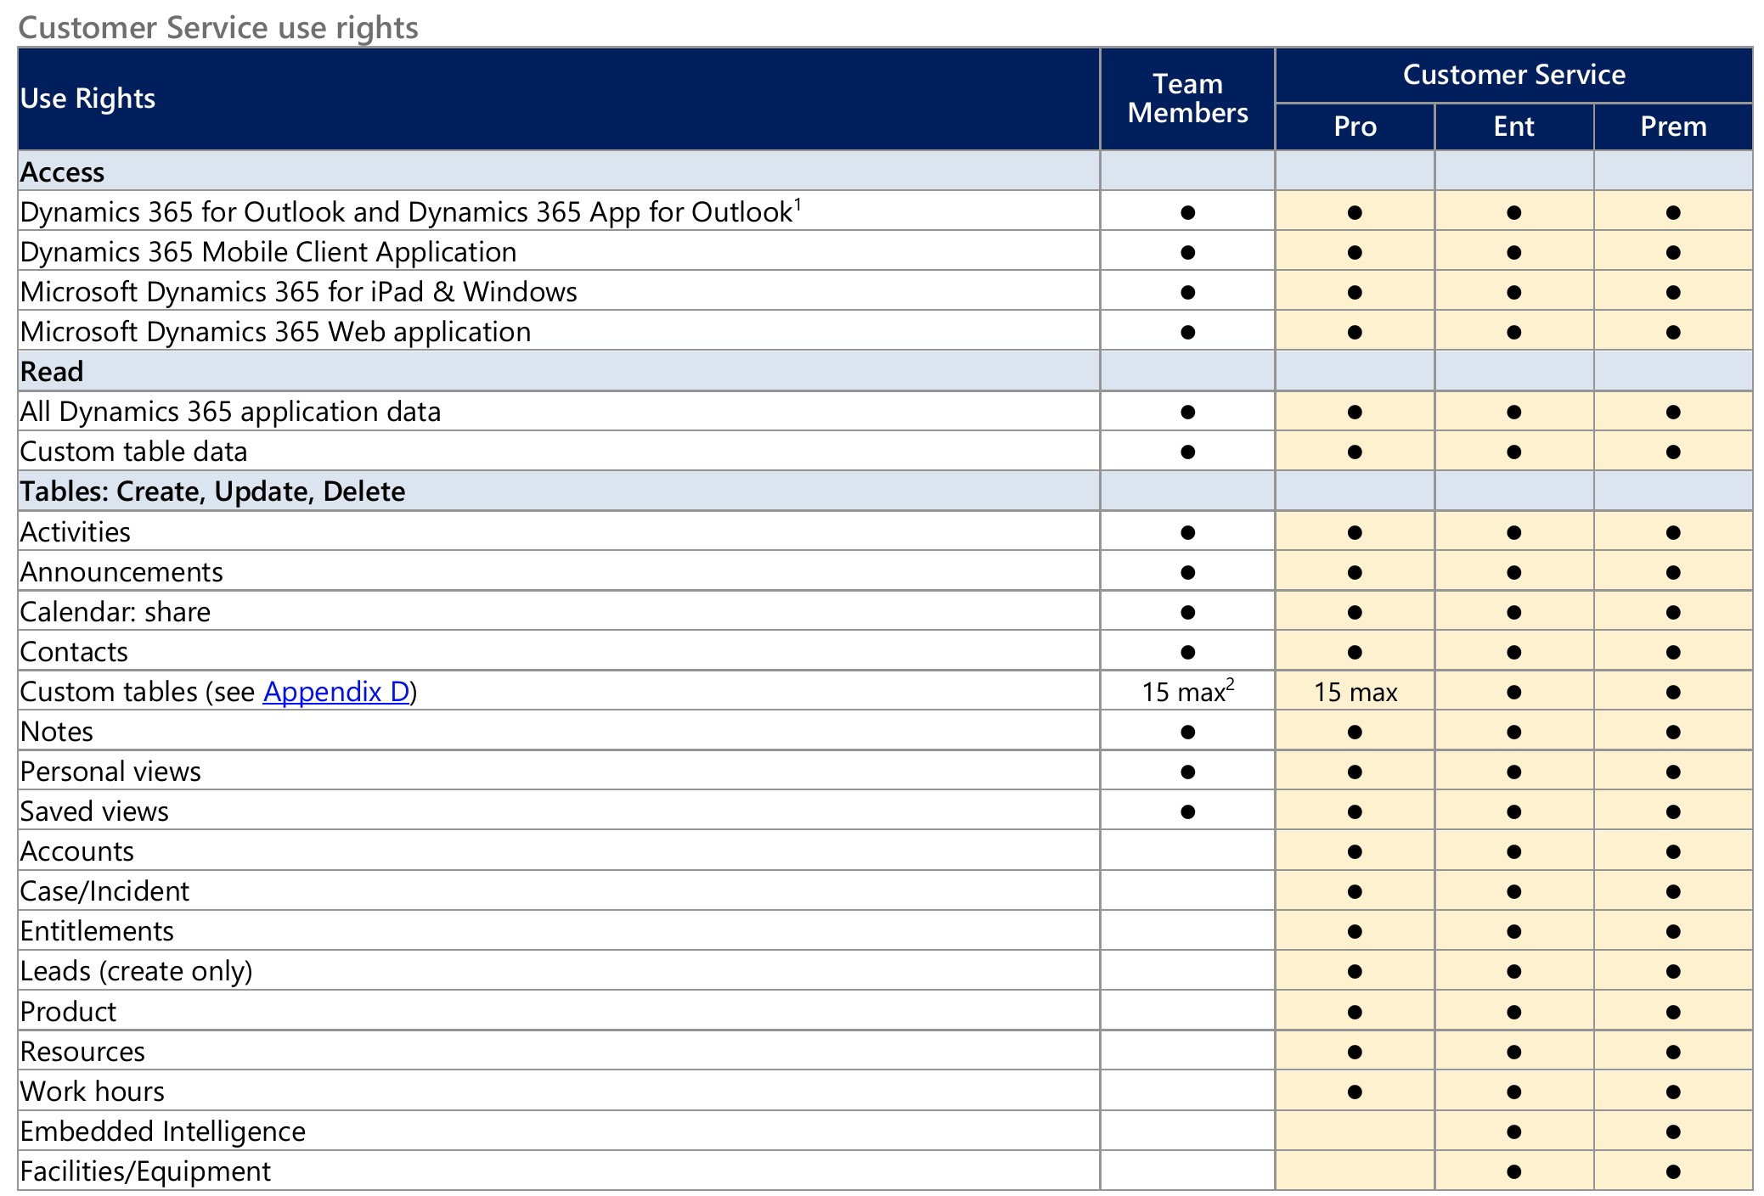
Task: Click the 15 max cell under Pro
Action: pyautogui.click(x=1355, y=692)
